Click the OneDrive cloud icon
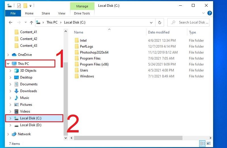This screenshot has height=148, width=227. (14, 55)
